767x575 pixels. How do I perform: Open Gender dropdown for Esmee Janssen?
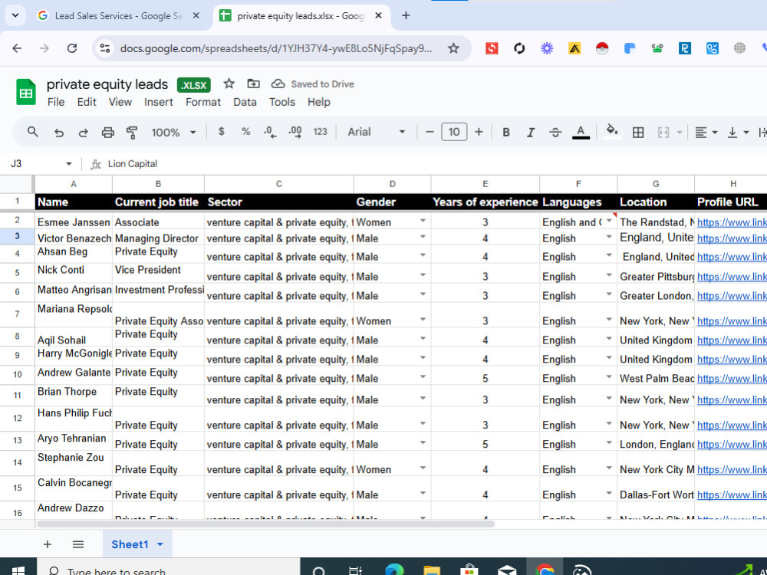point(423,221)
